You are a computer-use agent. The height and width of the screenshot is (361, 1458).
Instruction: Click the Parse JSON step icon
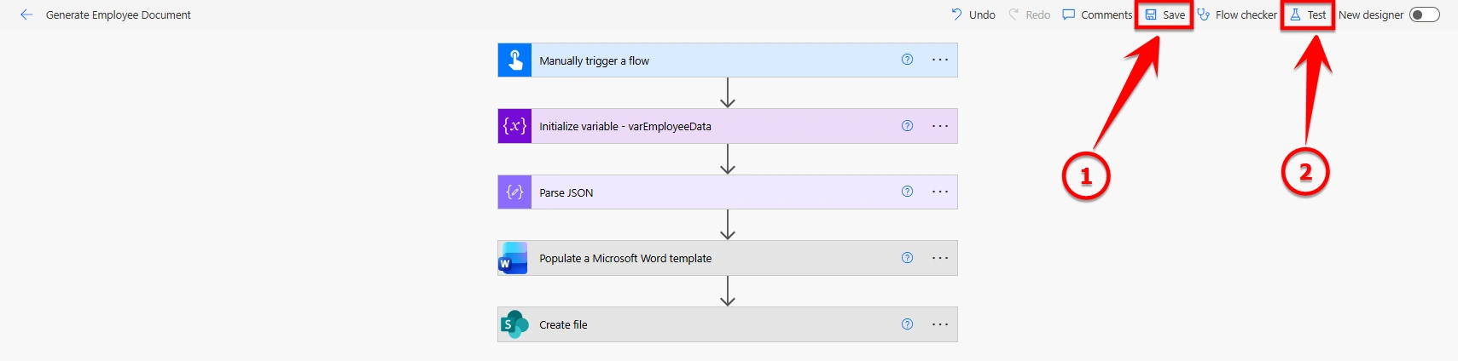514,192
